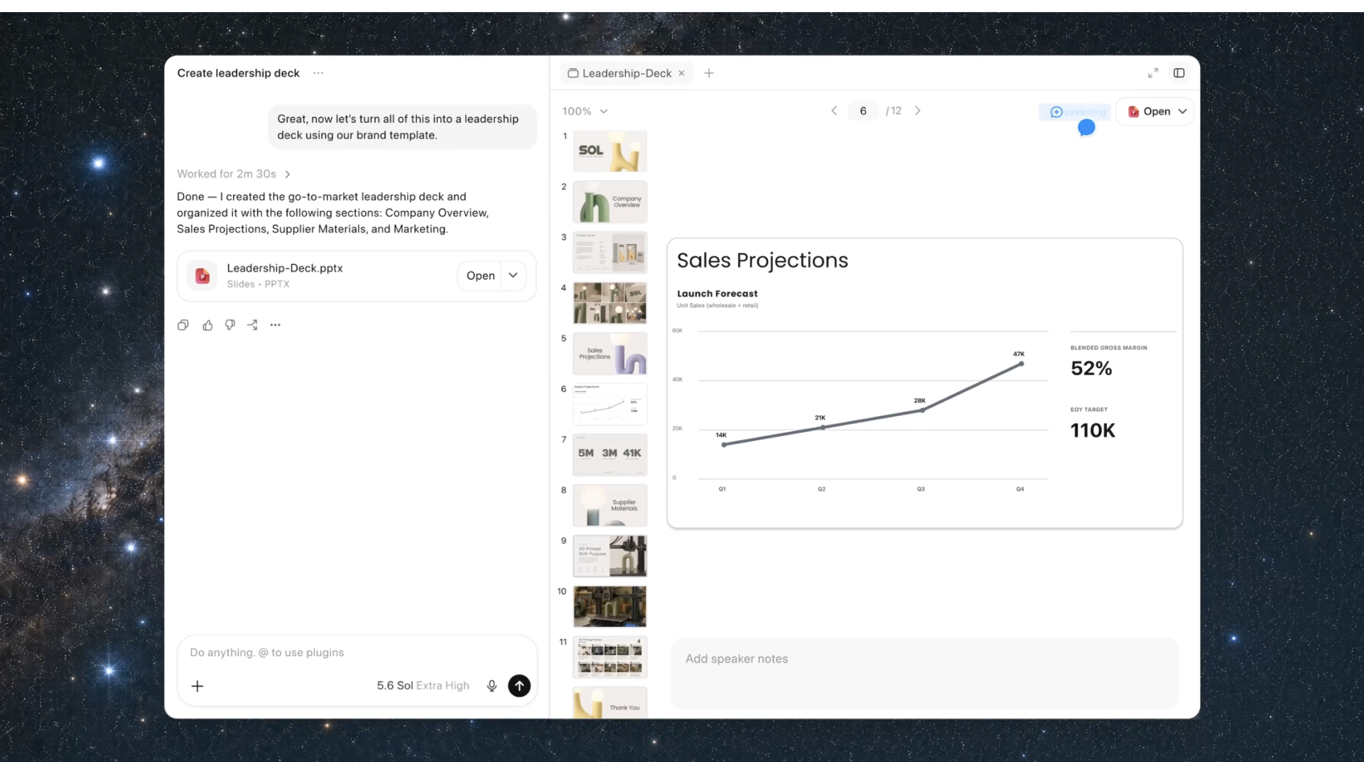Open dropdown beside top-right Open button
The image size is (1364, 762).
pyautogui.click(x=1182, y=111)
